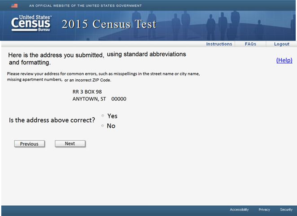The image size is (297, 216).
Task: Click the Previous button
Action: [x=30, y=144]
